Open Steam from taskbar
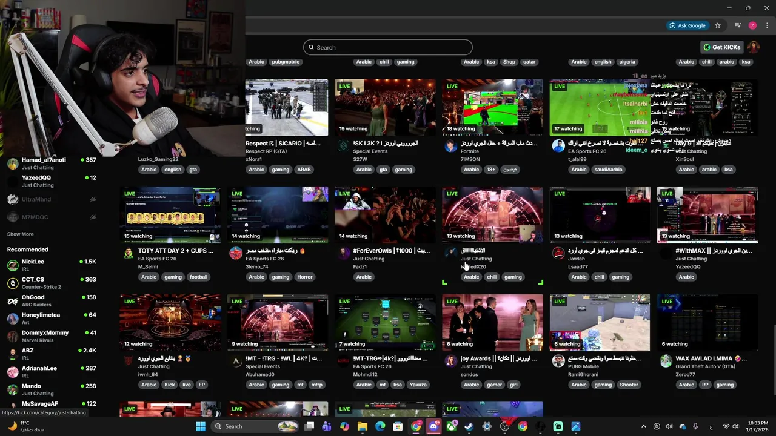This screenshot has width=776, height=436. tap(469, 426)
